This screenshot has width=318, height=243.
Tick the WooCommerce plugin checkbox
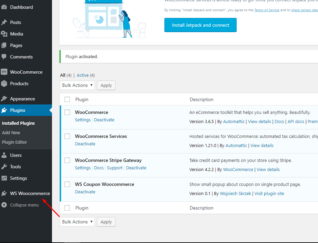click(67, 112)
